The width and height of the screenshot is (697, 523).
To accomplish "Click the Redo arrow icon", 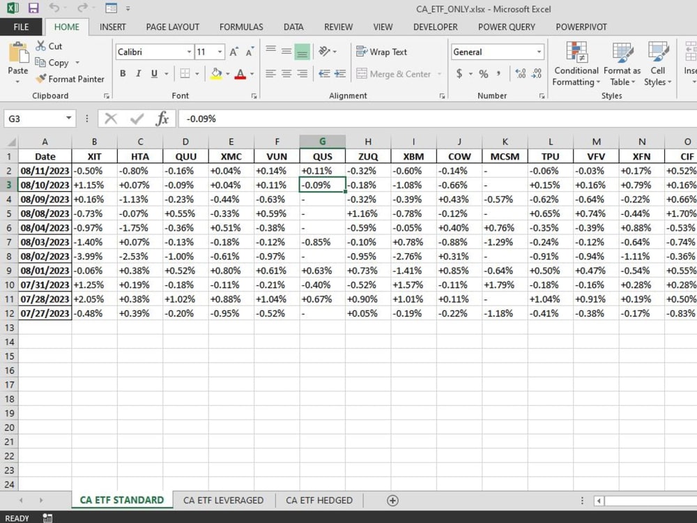I will [82, 8].
